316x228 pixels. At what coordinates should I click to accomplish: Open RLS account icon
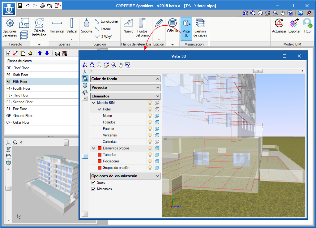click(307, 26)
